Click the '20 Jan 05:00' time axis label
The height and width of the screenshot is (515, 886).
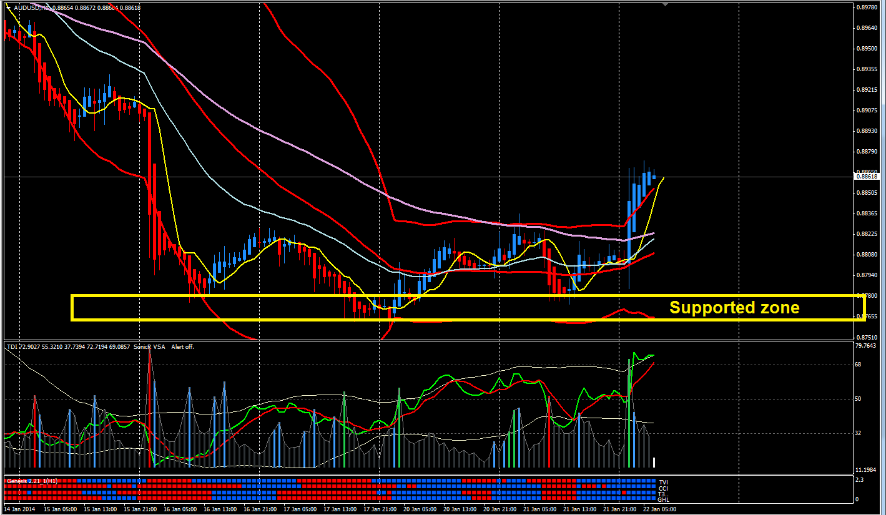(420, 509)
